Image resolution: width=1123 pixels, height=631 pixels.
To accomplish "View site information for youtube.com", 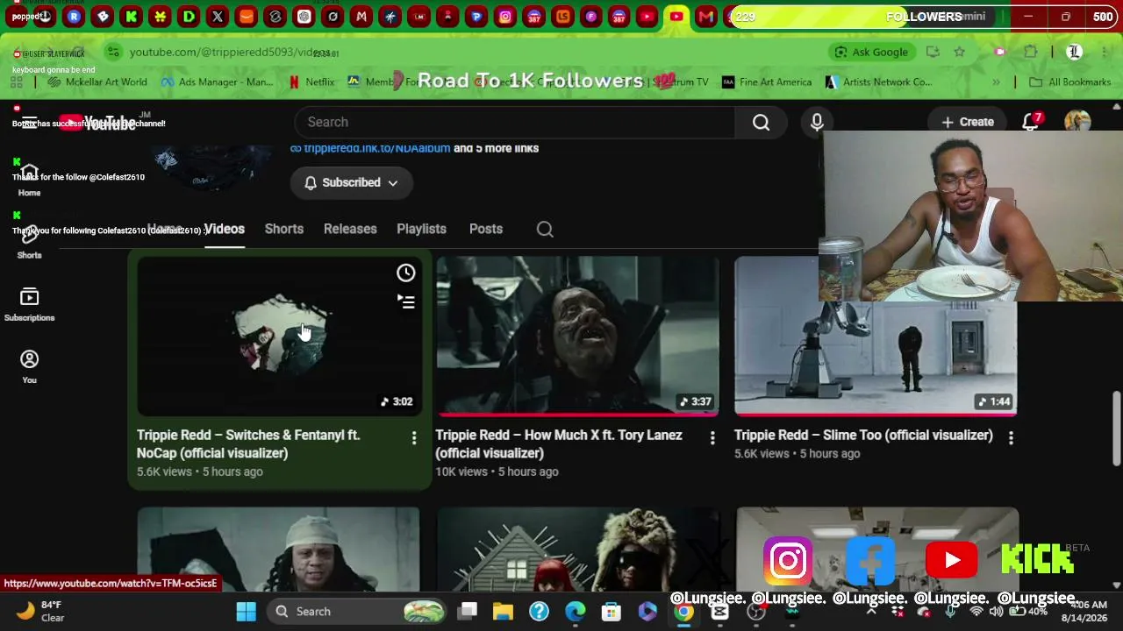I will [x=112, y=53].
